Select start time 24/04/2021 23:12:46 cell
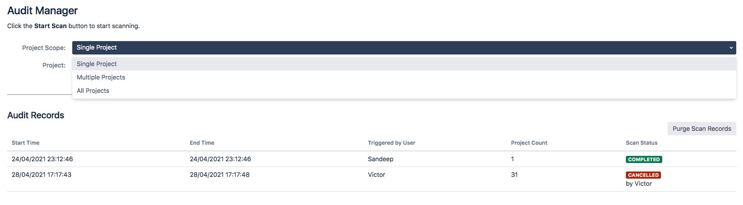743x205 pixels. pos(42,159)
